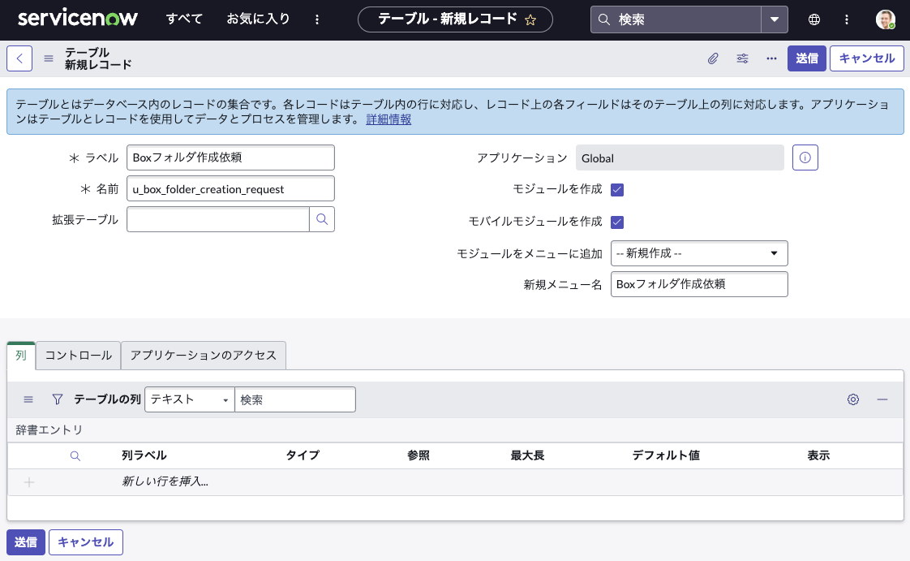Click the bottom キャンセル button
This screenshot has height=561, width=910.
click(86, 542)
